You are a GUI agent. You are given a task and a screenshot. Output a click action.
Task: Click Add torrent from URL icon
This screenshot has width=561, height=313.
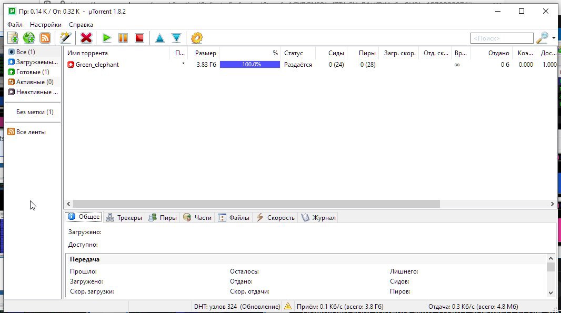[29, 38]
